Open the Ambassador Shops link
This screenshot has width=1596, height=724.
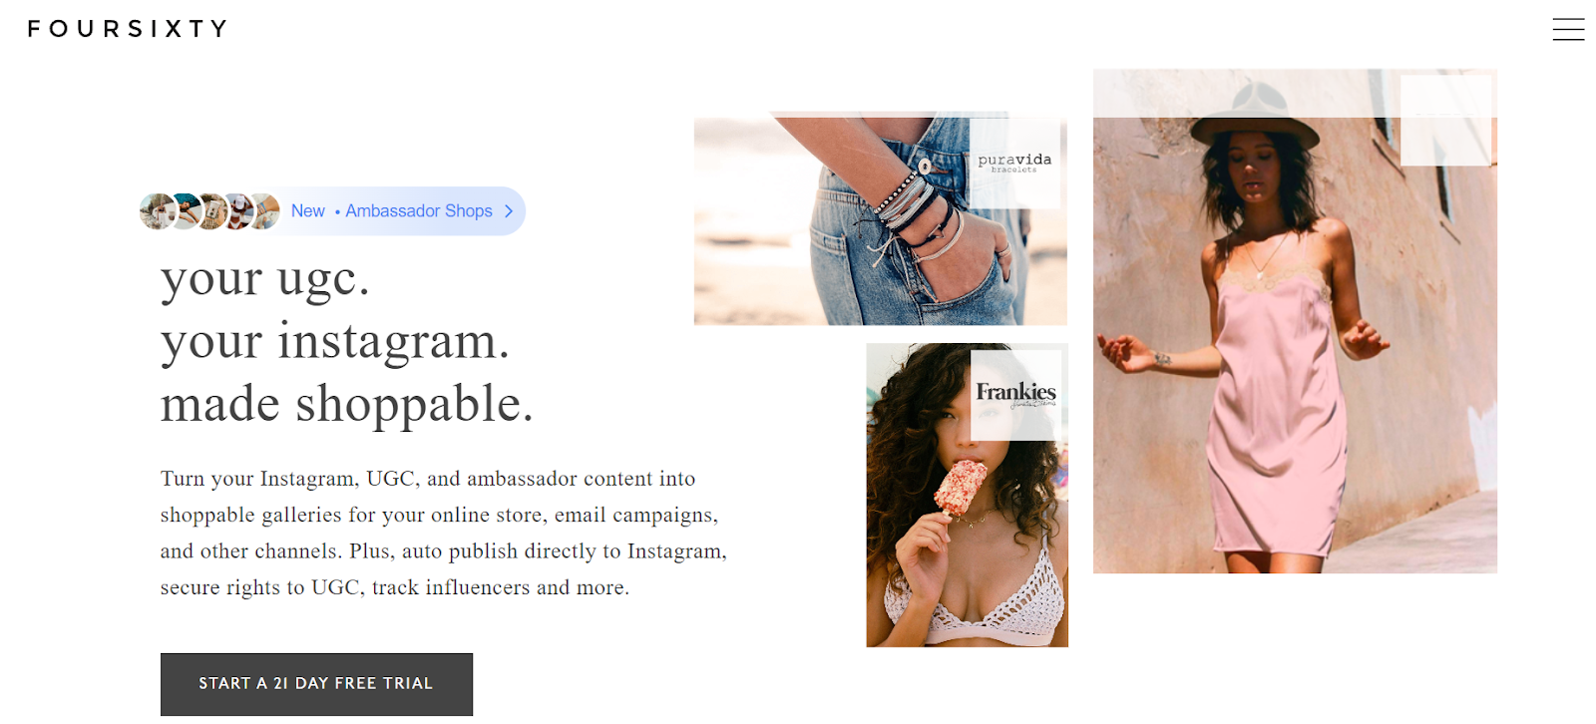(x=419, y=211)
